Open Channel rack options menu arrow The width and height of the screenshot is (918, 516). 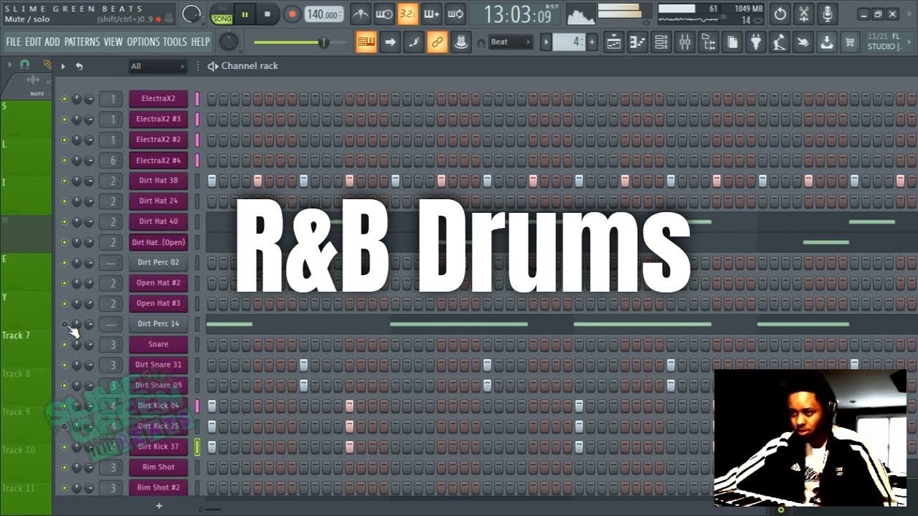pyautogui.click(x=63, y=66)
